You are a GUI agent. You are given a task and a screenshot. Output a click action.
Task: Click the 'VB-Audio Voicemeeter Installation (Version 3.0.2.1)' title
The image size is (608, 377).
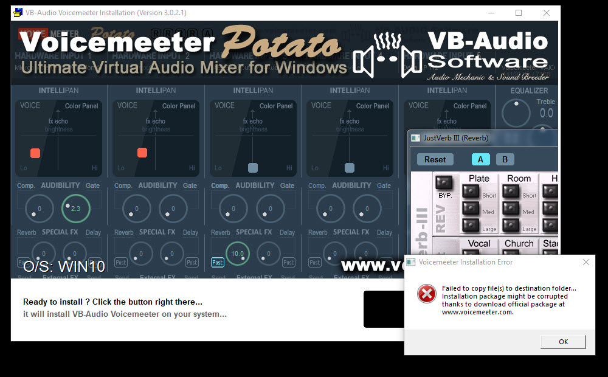106,13
